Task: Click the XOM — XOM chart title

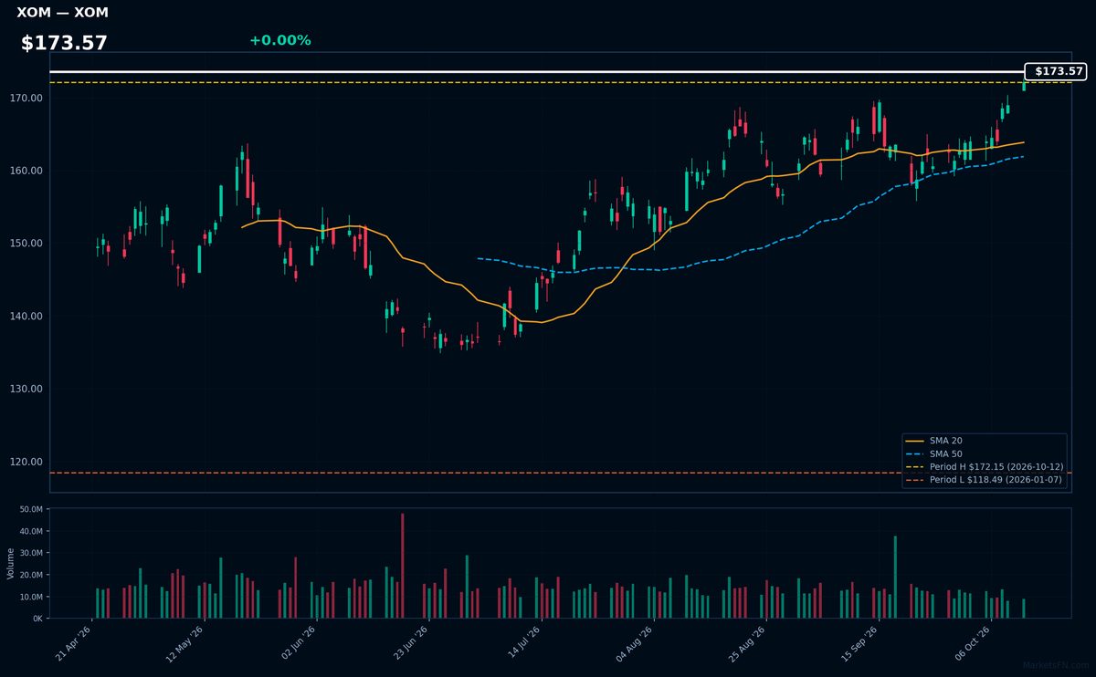Action: (62, 13)
